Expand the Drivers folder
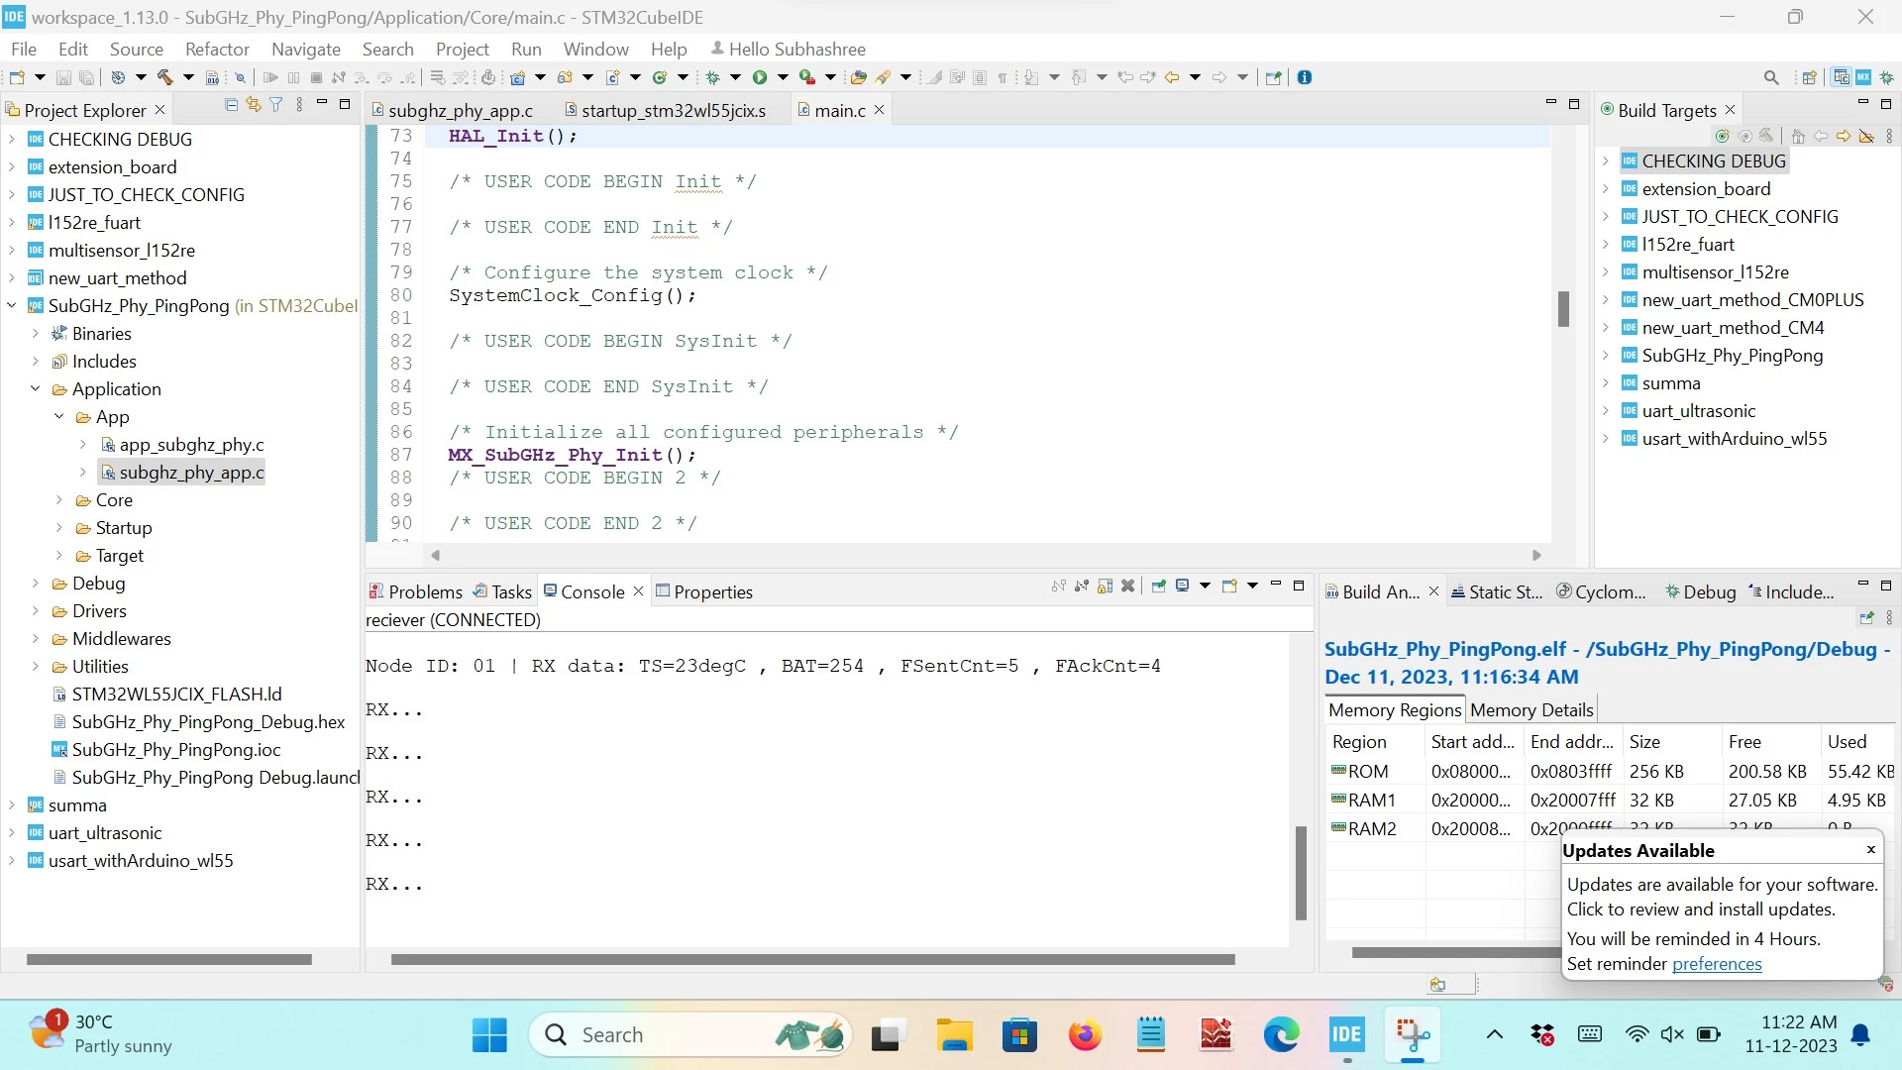1902x1070 pixels. [x=36, y=611]
